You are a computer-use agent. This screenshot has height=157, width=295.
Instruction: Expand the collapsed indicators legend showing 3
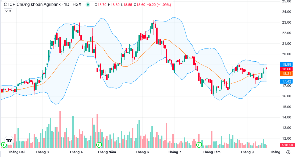click(8, 11)
